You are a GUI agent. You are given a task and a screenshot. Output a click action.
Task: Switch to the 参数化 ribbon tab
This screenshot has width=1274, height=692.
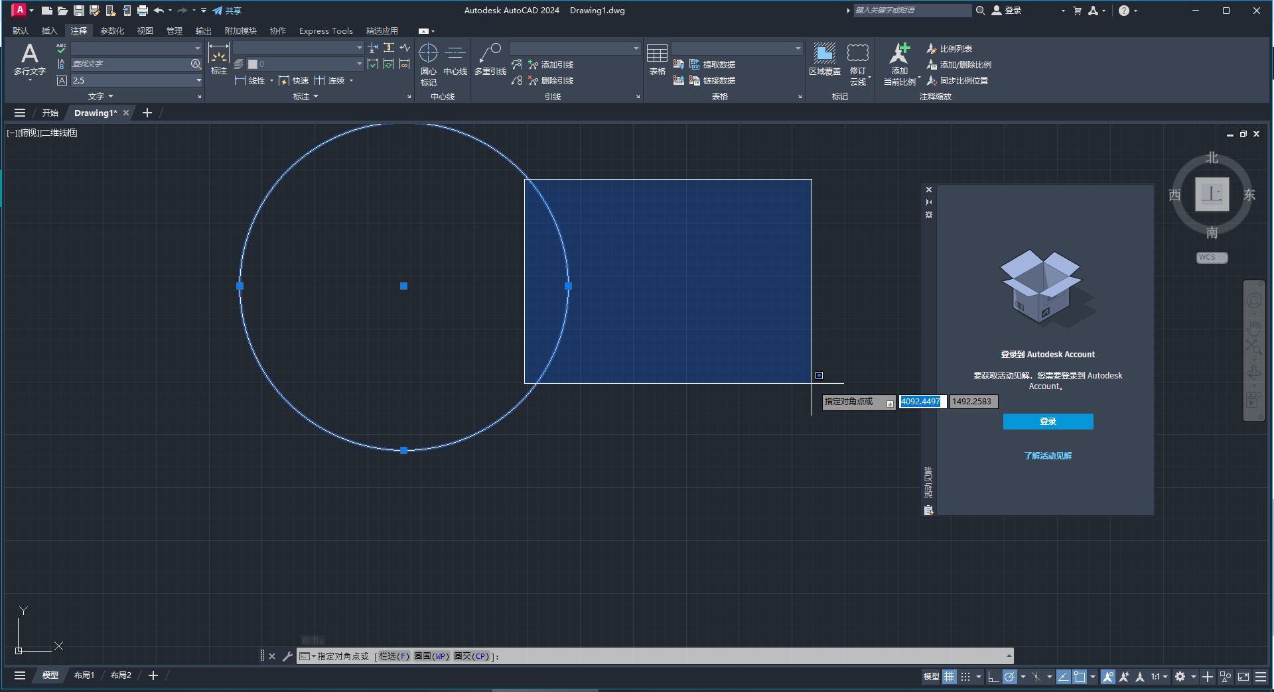tap(113, 30)
